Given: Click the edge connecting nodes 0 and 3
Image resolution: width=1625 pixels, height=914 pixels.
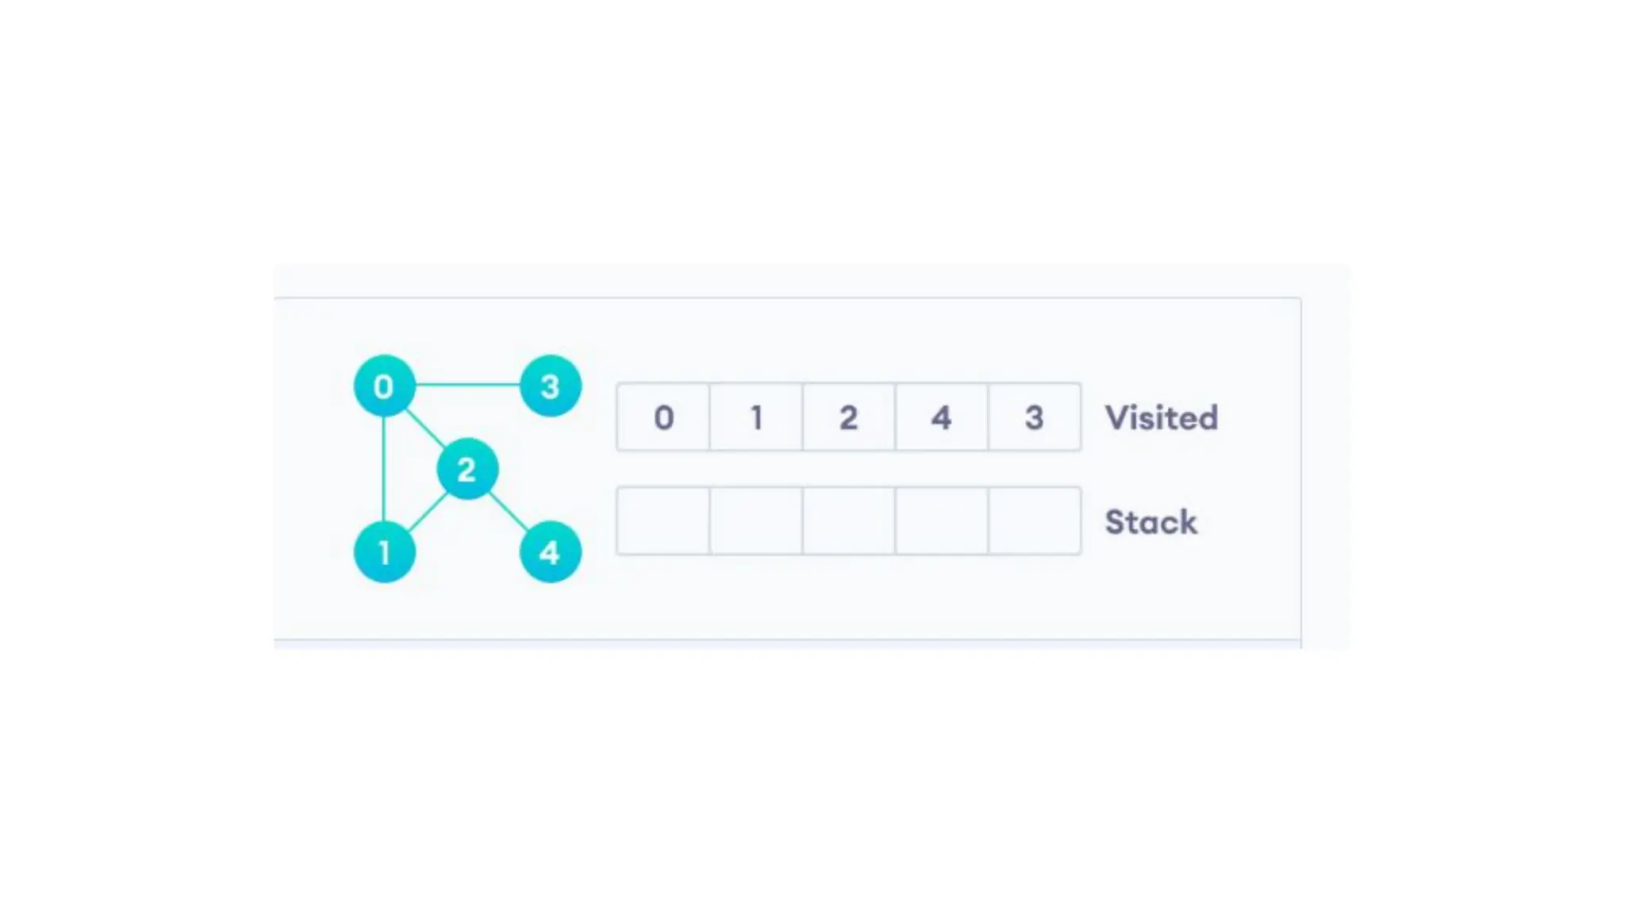Looking at the screenshot, I should point(467,385).
